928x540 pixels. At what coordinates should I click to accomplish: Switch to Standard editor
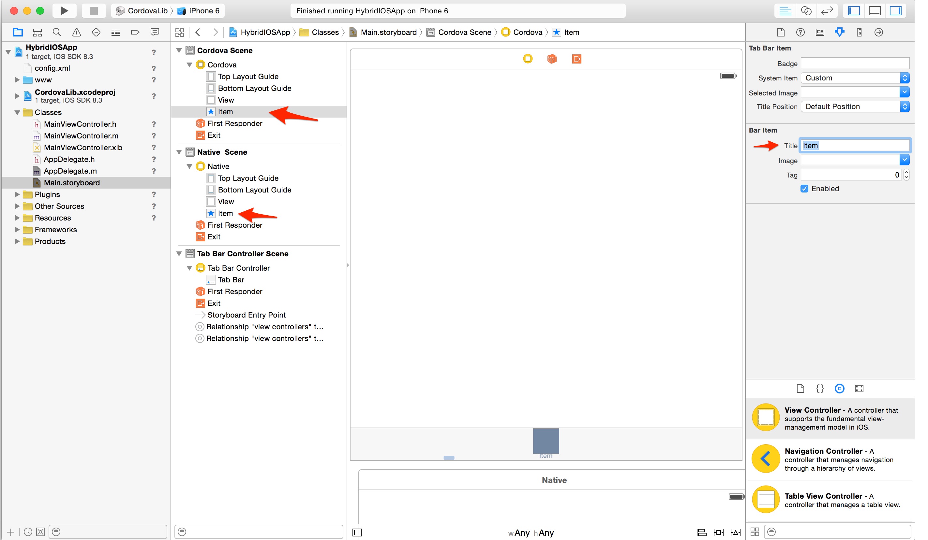click(x=785, y=11)
